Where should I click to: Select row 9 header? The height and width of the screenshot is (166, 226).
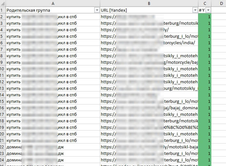coord(3,62)
